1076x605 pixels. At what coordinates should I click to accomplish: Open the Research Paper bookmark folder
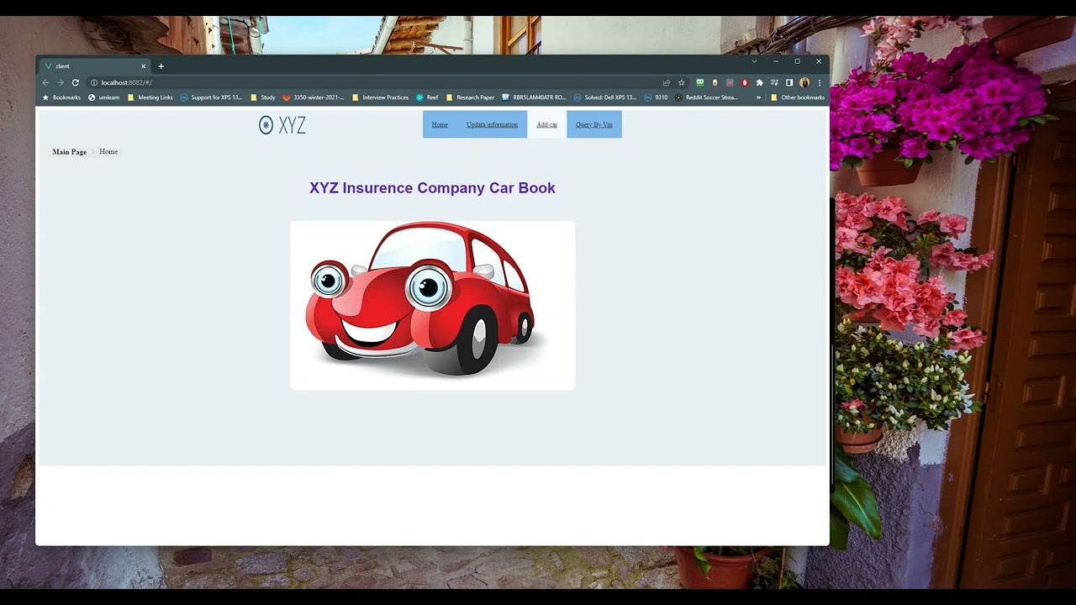point(470,97)
